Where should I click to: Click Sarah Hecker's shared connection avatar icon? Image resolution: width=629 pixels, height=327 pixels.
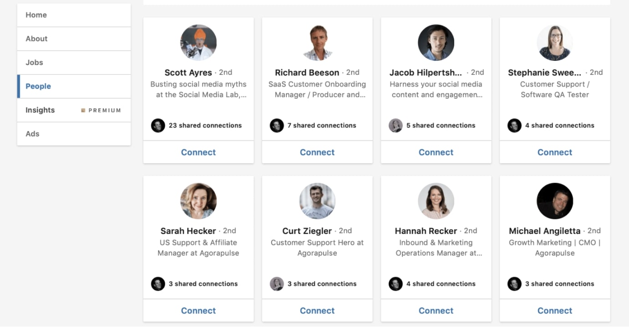158,284
